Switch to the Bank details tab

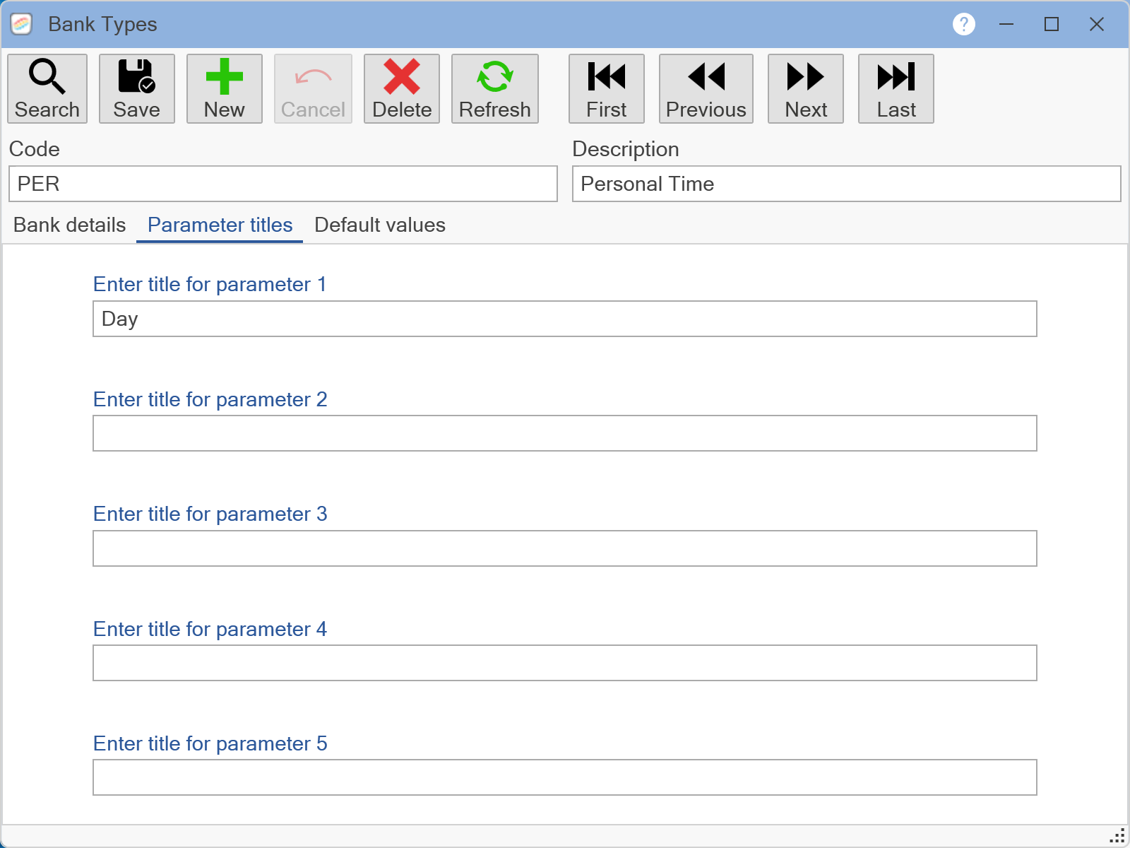click(x=70, y=225)
